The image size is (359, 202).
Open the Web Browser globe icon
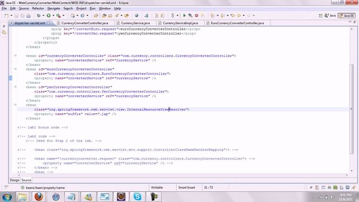[x=136, y=16]
